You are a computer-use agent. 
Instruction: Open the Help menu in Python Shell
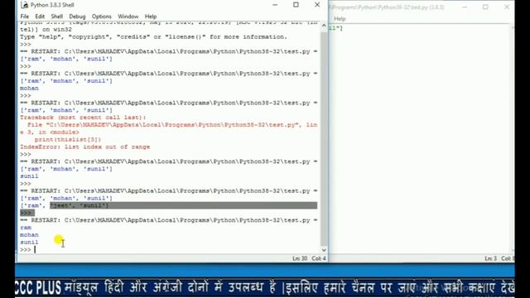[151, 17]
